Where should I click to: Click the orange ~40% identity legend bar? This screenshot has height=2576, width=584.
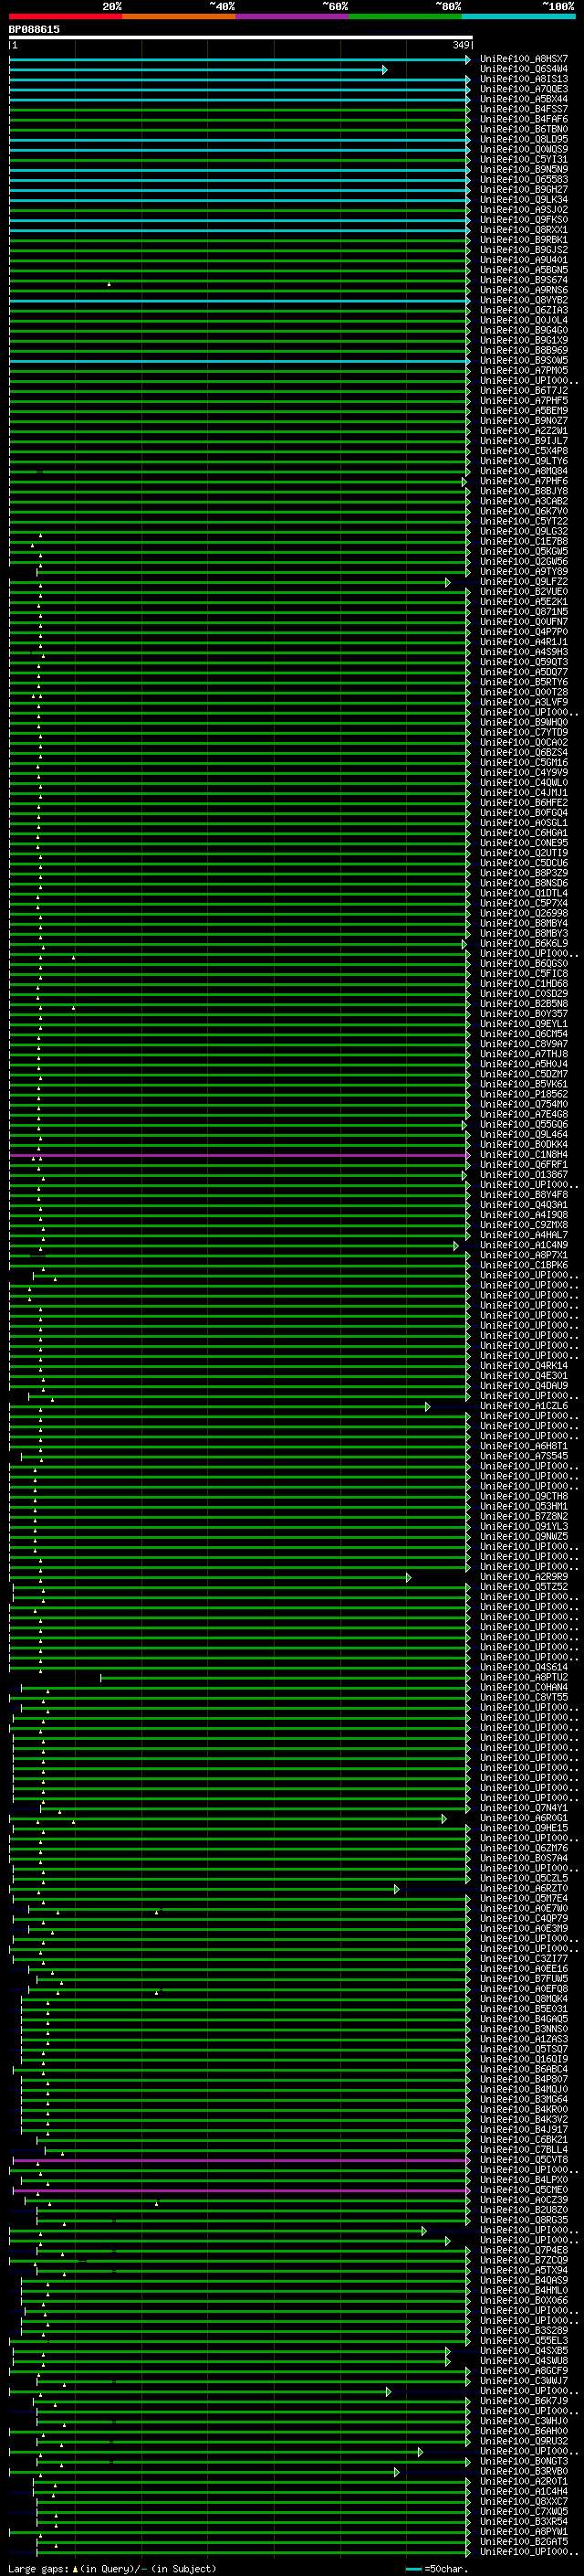coord(178,16)
